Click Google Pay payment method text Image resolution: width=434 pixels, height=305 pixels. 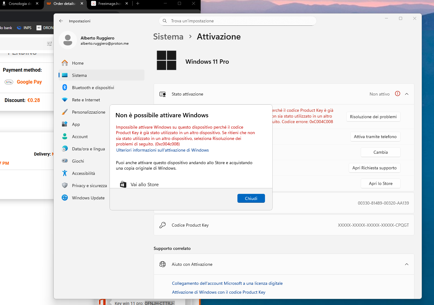click(x=29, y=82)
